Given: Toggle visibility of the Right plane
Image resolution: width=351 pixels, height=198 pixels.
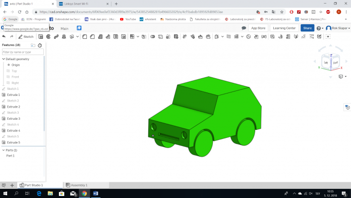Looking at the screenshot, I should [8, 83].
